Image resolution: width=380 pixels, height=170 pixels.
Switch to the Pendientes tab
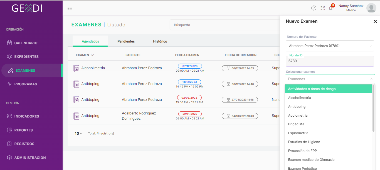coord(126,41)
